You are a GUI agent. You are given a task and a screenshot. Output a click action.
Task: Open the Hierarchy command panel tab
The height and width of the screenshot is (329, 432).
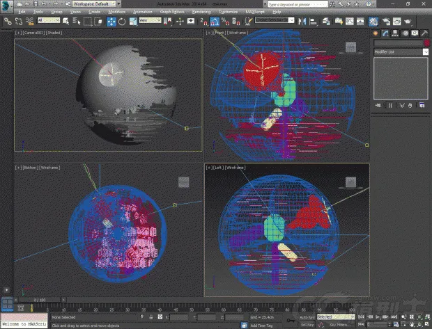[395, 33]
